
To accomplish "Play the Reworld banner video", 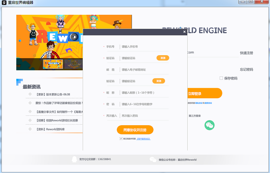I will click(x=74, y=37).
